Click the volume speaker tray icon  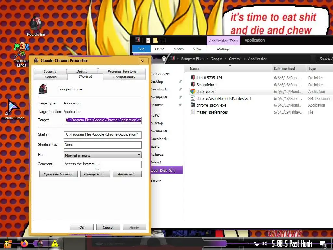point(264,243)
